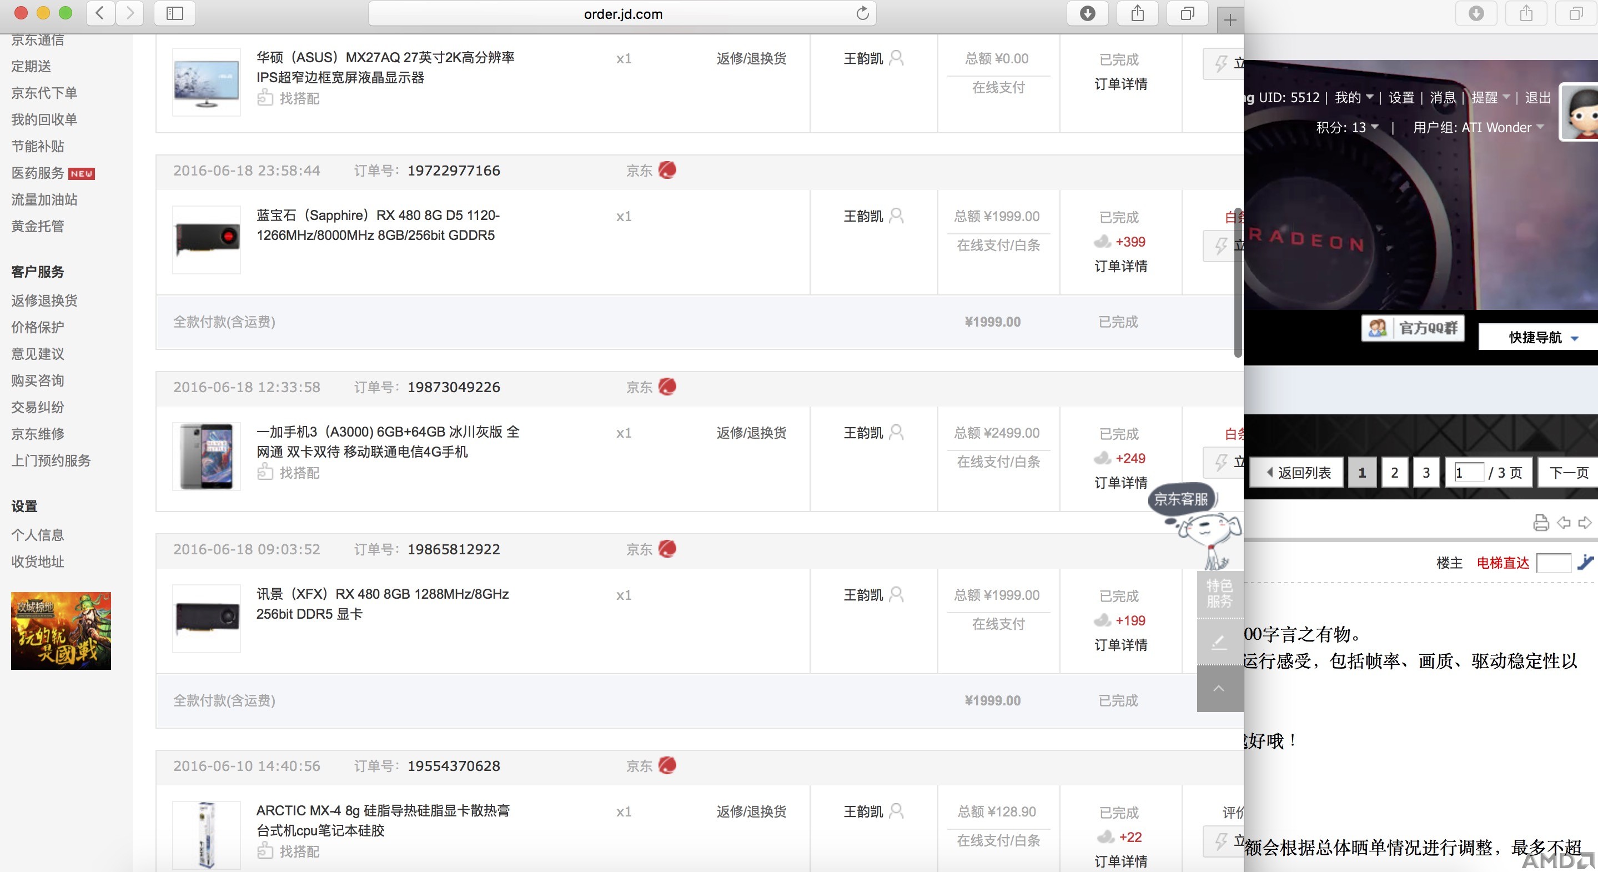Click 找搭配 under the ASUS monitor
The image size is (1598, 872).
289,98
